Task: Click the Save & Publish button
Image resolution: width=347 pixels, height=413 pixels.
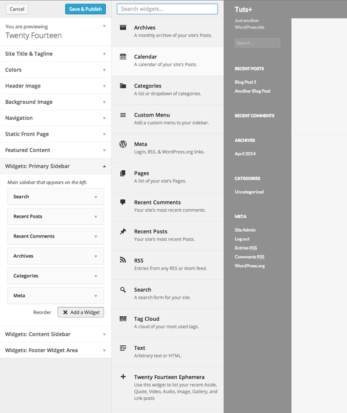Action: pos(86,9)
